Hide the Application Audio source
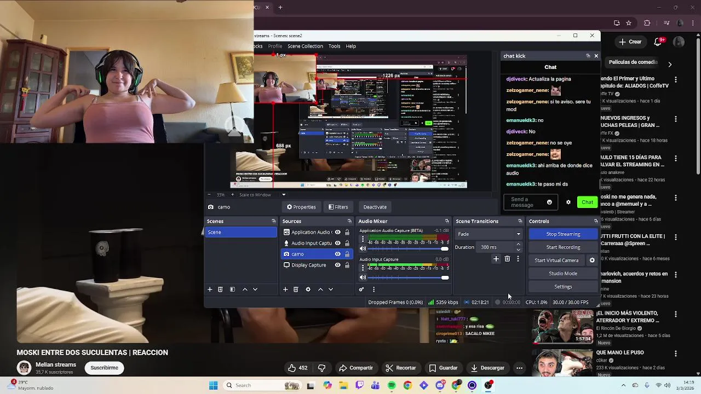This screenshot has height=394, width=701. pos(338,232)
